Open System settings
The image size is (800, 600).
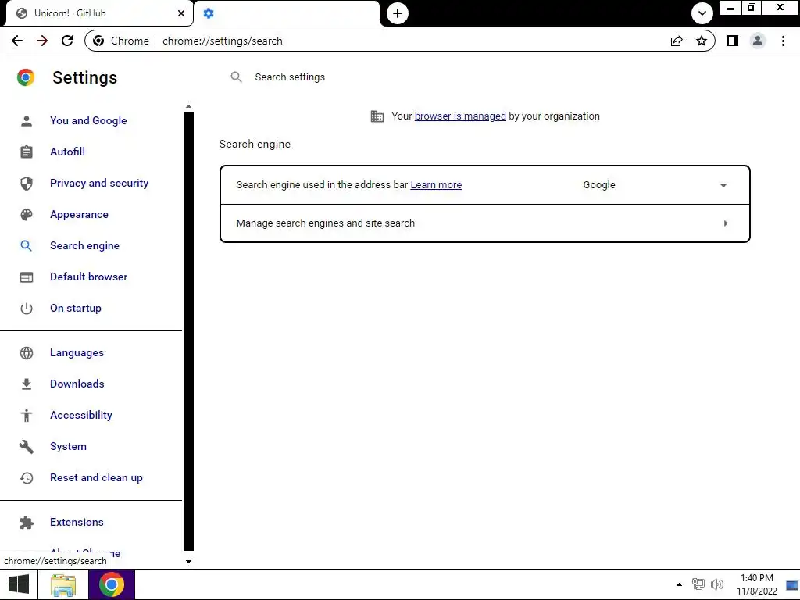(69, 446)
